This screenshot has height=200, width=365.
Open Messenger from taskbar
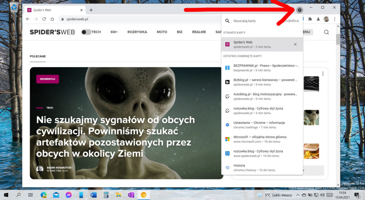[x=69, y=195]
